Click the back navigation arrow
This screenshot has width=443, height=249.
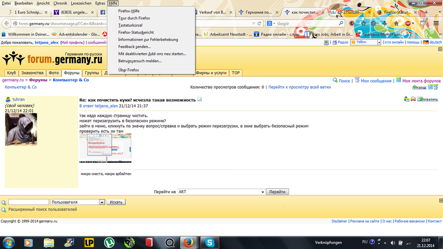pos(7,23)
